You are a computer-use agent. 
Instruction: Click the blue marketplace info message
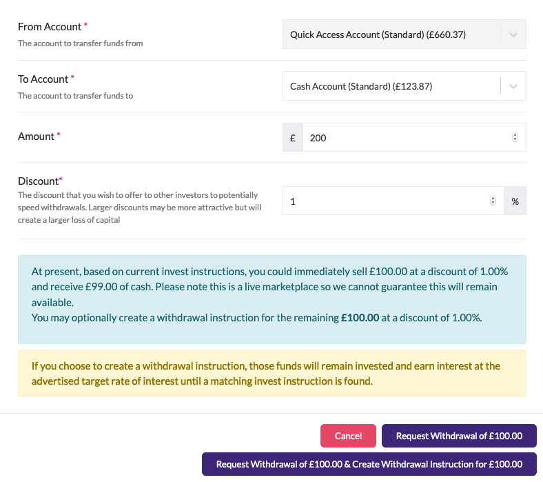click(x=271, y=294)
